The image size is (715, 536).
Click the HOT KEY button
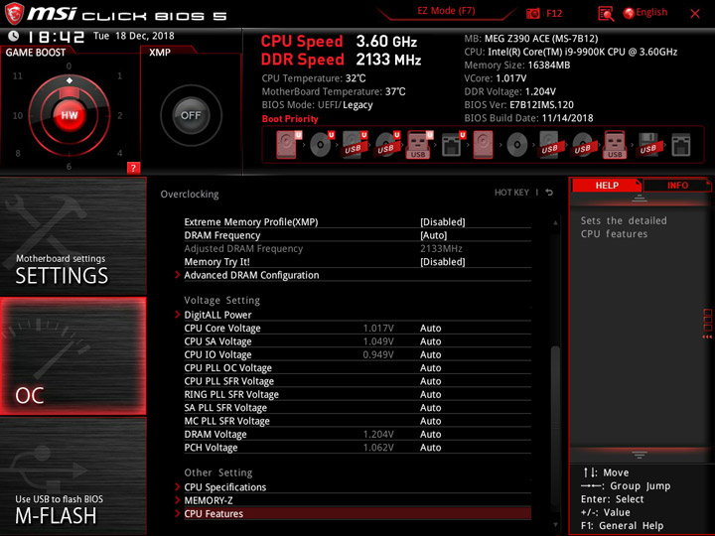tap(511, 193)
